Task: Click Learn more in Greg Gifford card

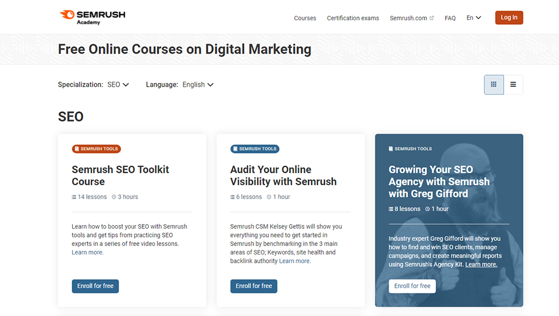Action: 481,264
